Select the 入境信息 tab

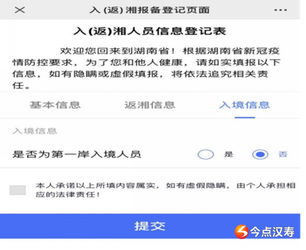(244, 105)
